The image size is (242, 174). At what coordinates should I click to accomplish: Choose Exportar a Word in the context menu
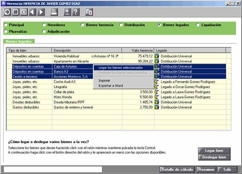pyautogui.click(x=124, y=86)
